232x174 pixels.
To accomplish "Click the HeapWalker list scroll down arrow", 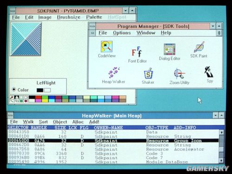I will (x=221, y=161).
